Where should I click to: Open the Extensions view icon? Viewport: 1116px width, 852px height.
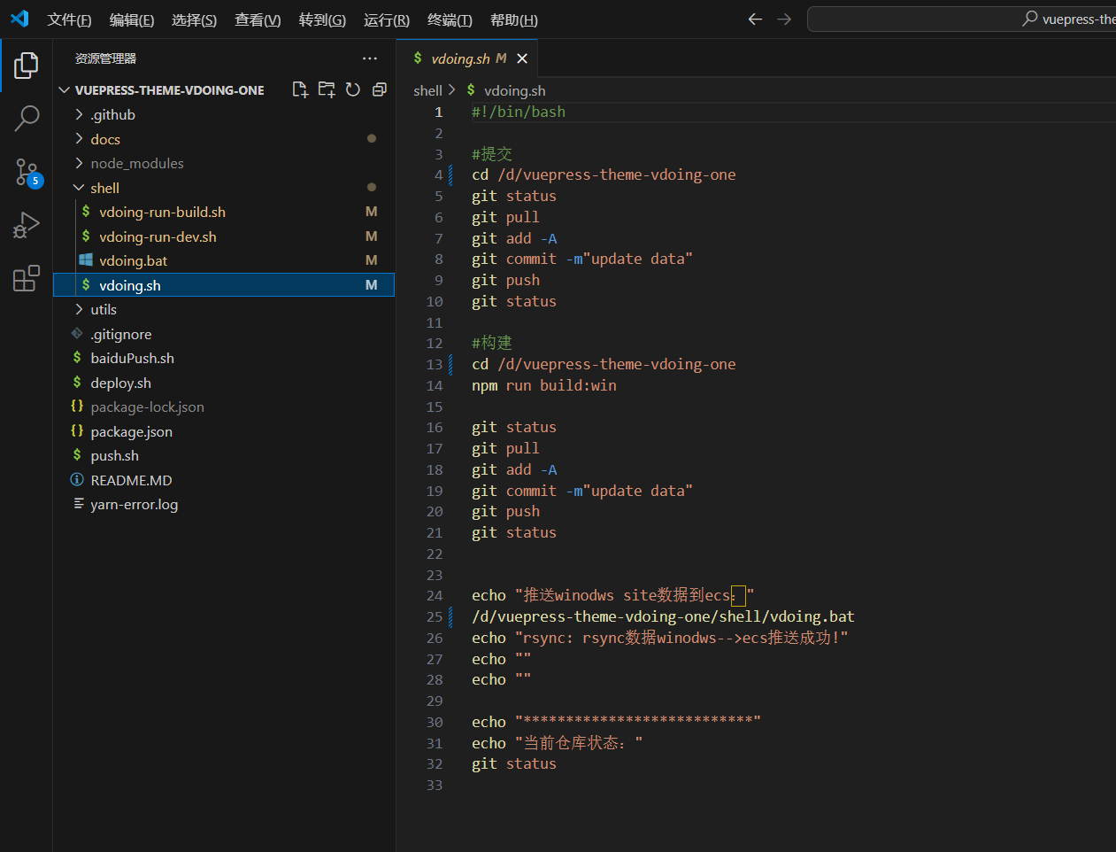(27, 278)
